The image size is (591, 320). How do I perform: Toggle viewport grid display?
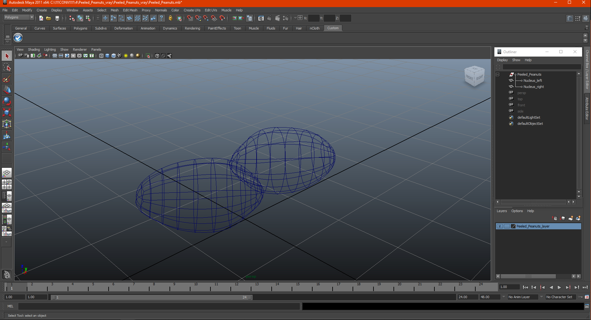point(55,56)
